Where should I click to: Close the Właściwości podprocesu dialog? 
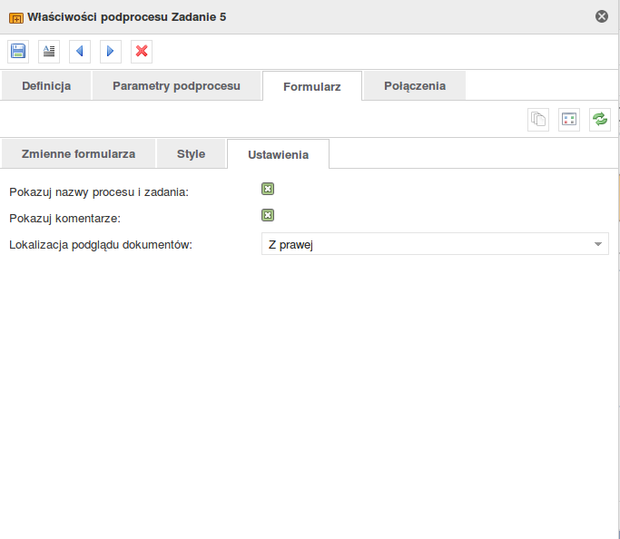click(x=602, y=16)
